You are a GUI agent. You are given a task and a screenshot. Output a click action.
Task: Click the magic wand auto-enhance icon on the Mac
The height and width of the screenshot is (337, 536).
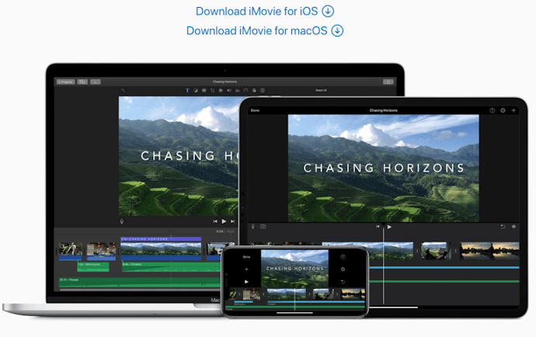123,90
